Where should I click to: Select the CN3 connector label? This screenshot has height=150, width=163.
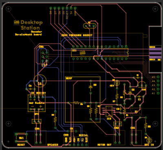(x=66, y=135)
